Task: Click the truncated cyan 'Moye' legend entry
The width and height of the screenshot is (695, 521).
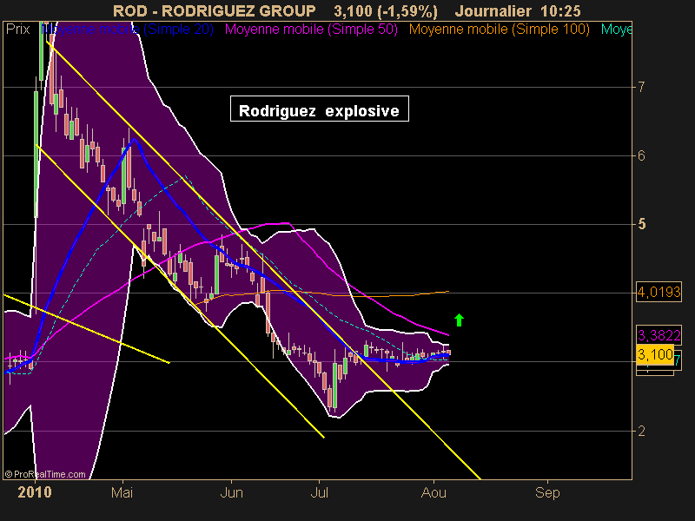Action: pyautogui.click(x=616, y=30)
